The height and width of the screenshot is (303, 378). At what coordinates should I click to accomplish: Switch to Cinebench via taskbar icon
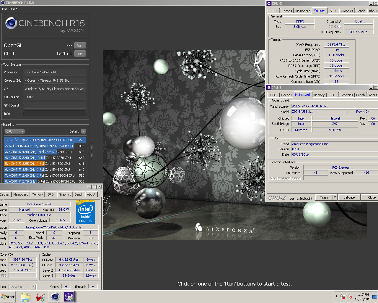coord(55,297)
